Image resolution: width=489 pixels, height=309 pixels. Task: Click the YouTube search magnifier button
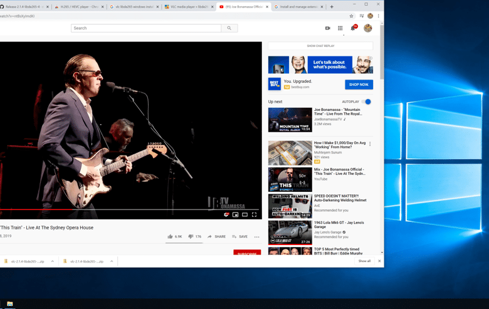pyautogui.click(x=229, y=28)
